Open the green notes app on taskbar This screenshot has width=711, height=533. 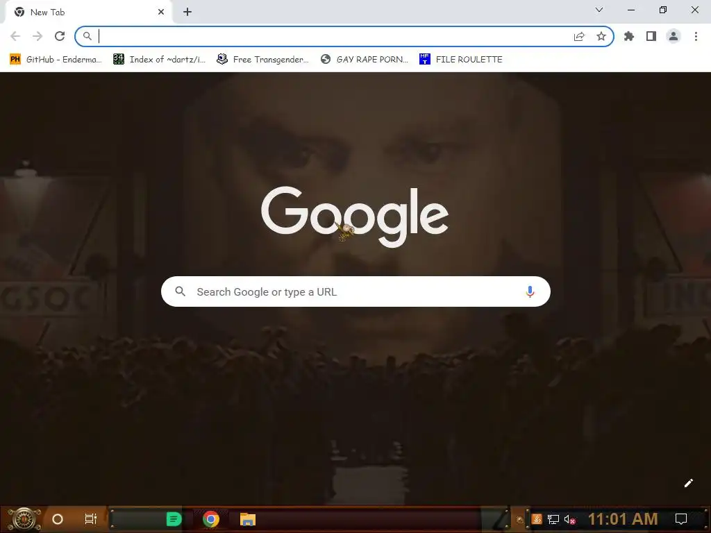[x=174, y=519]
